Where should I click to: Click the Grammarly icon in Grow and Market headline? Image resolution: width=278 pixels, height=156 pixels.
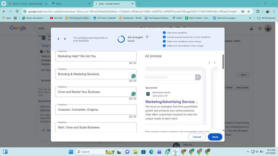[133, 94]
